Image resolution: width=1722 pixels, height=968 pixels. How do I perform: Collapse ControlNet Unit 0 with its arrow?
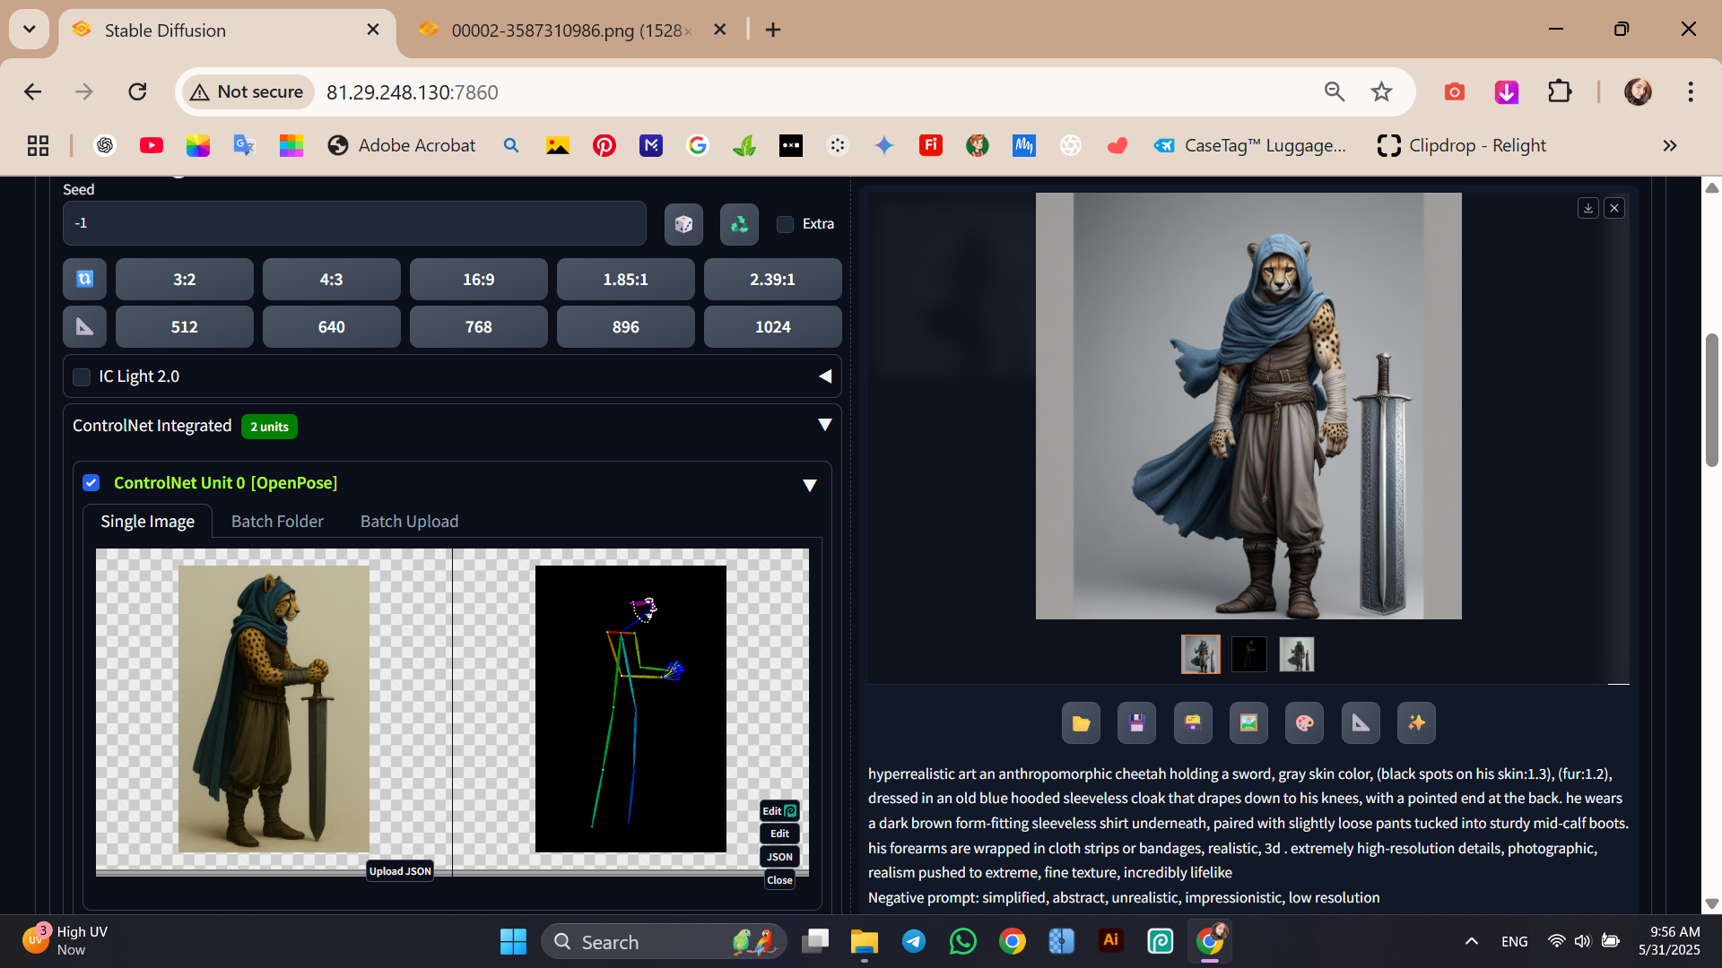[x=809, y=485]
